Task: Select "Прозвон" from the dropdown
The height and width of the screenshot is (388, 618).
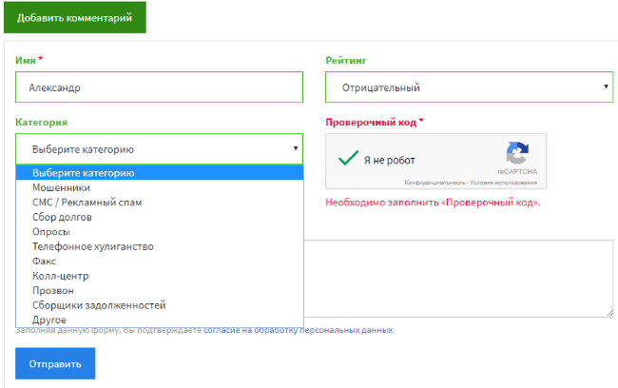Action: tap(52, 290)
